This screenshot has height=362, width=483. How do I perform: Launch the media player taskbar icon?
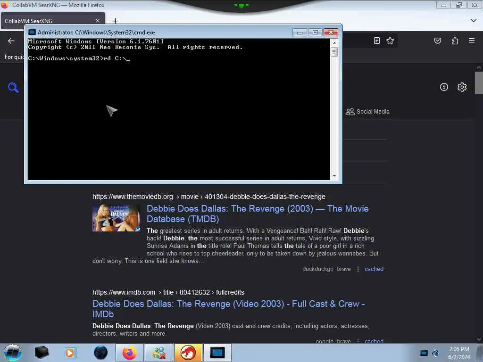click(x=70, y=353)
